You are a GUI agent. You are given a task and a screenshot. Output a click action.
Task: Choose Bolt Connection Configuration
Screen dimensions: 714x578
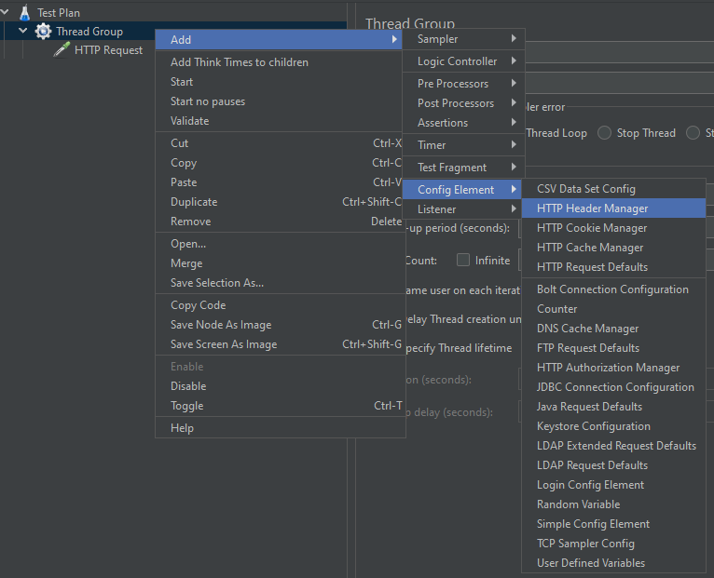613,289
